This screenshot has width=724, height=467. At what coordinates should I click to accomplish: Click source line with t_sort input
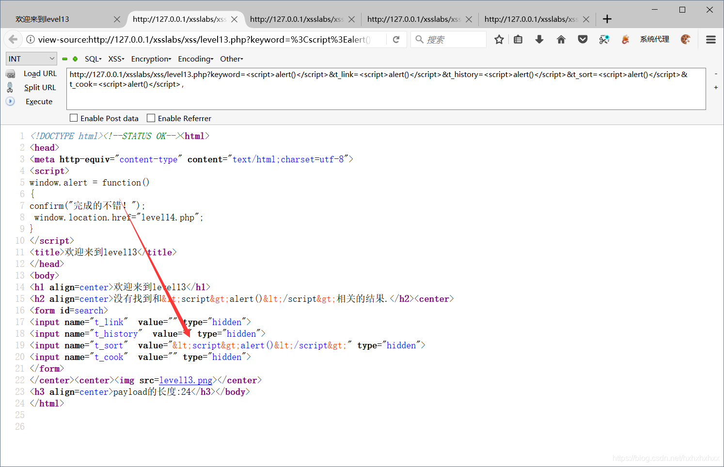[x=227, y=345]
